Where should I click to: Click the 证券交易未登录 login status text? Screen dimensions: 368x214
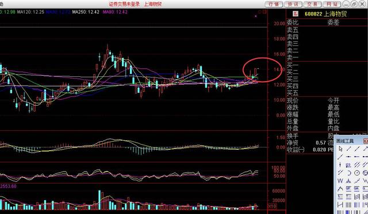click(x=124, y=4)
